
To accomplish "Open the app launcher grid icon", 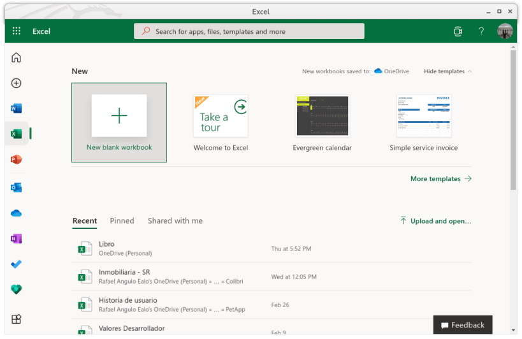I will click(17, 31).
